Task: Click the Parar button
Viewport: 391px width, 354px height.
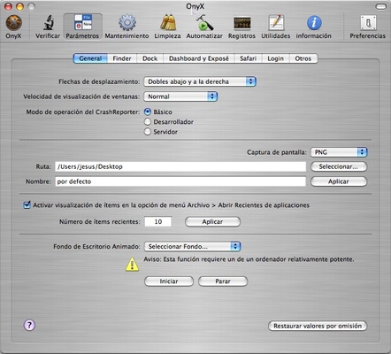Action: [223, 281]
